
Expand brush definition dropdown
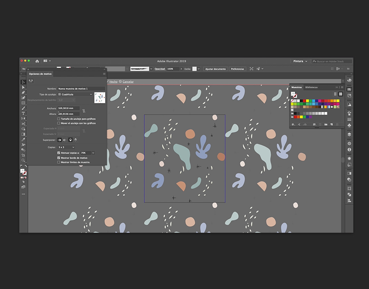(x=151, y=69)
